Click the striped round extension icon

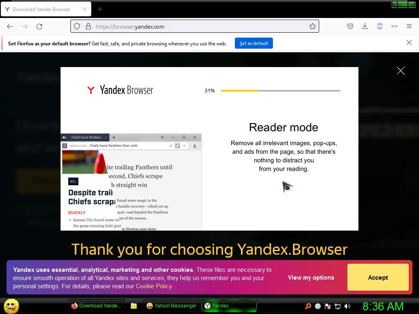380,26
